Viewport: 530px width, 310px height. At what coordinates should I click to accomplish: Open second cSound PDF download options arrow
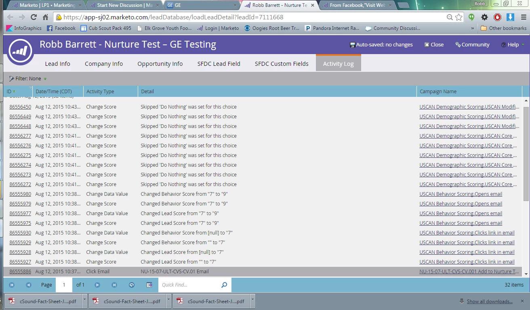(168, 300)
